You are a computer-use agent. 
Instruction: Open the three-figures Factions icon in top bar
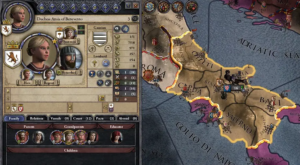click(x=116, y=7)
